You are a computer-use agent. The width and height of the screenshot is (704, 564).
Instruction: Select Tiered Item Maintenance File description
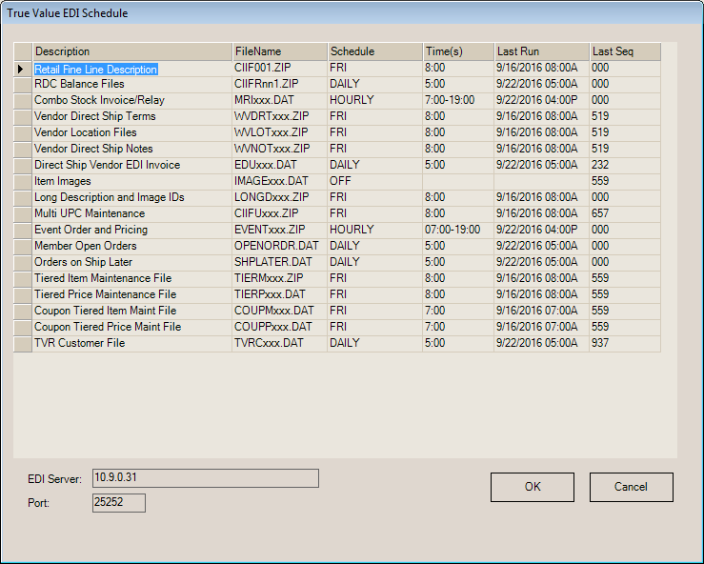click(132, 278)
